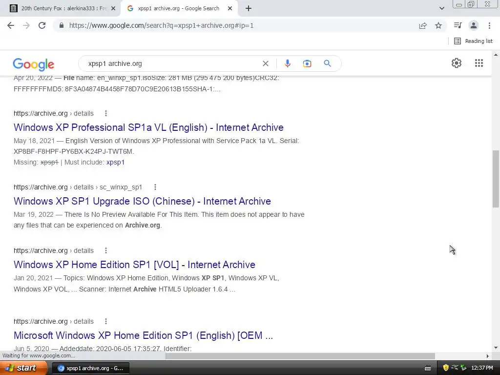500x375 pixels.
Task: Open more options for sc_winxp_sp1 result
Action: (155, 187)
